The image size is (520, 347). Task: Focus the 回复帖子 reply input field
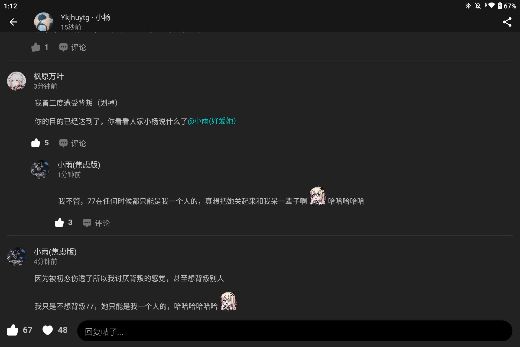pyautogui.click(x=295, y=331)
